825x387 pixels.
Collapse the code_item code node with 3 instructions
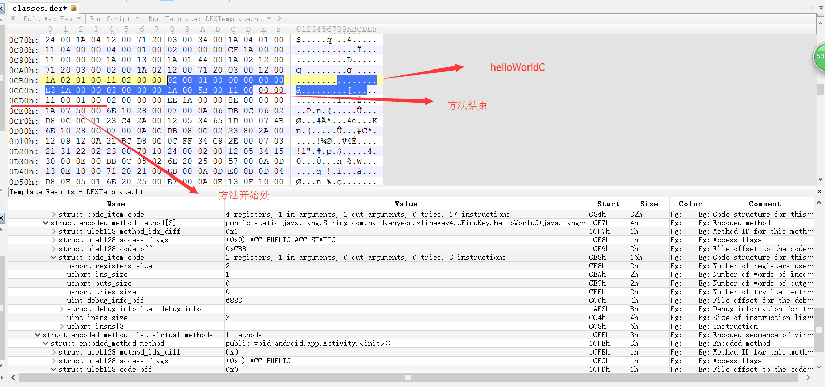(x=54, y=257)
